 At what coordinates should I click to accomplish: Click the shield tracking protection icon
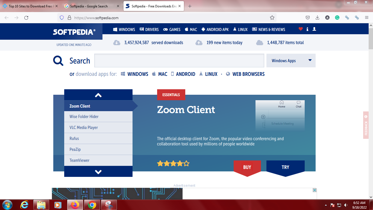(62, 18)
